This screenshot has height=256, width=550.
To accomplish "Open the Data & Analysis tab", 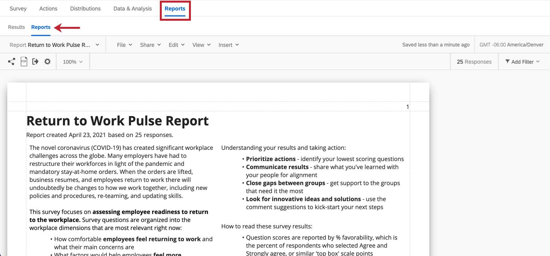I will (133, 9).
